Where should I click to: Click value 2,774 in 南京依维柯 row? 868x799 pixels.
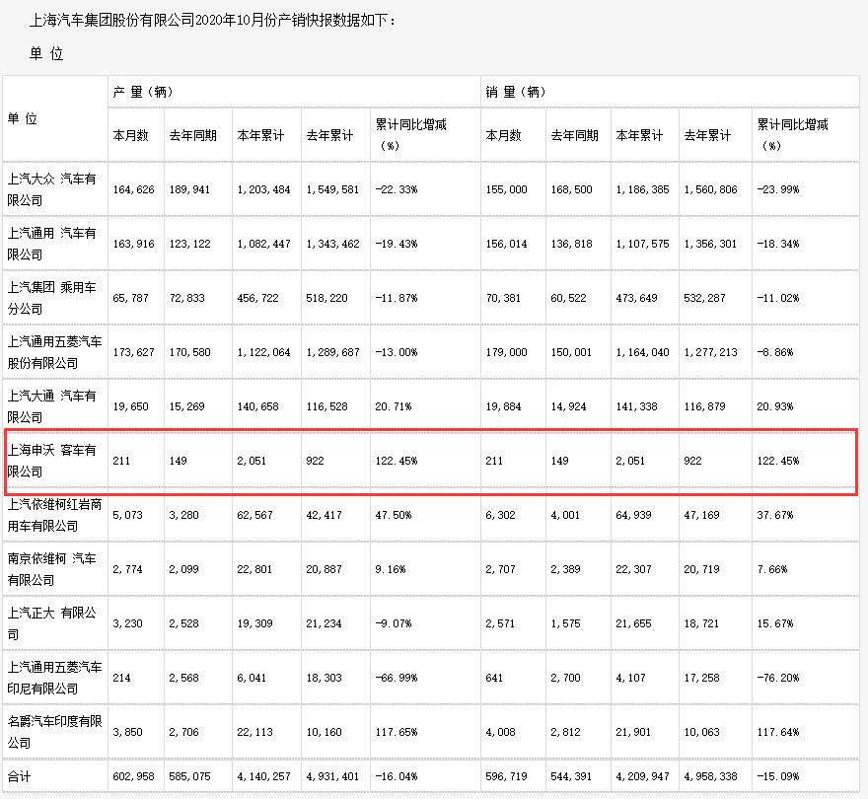(128, 569)
